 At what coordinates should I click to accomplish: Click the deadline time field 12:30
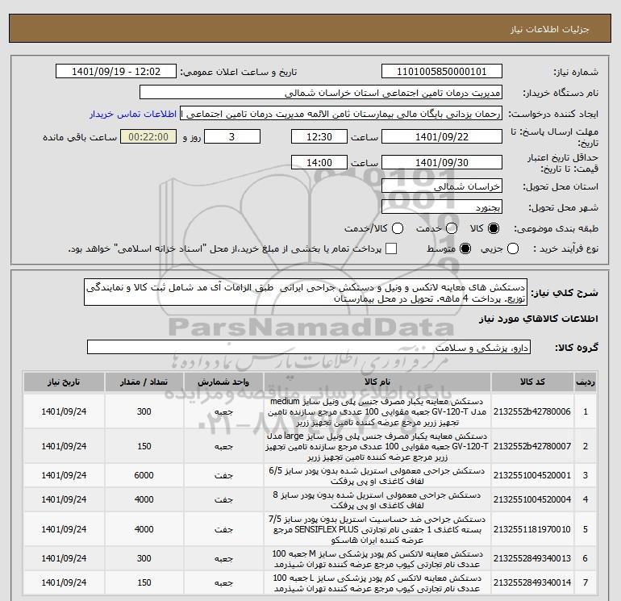[x=319, y=136]
